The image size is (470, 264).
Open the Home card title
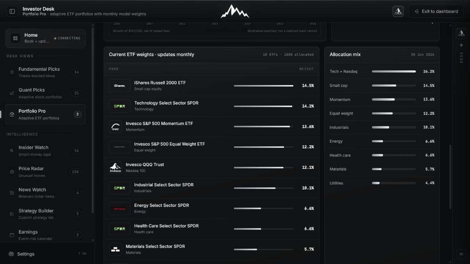(31, 35)
